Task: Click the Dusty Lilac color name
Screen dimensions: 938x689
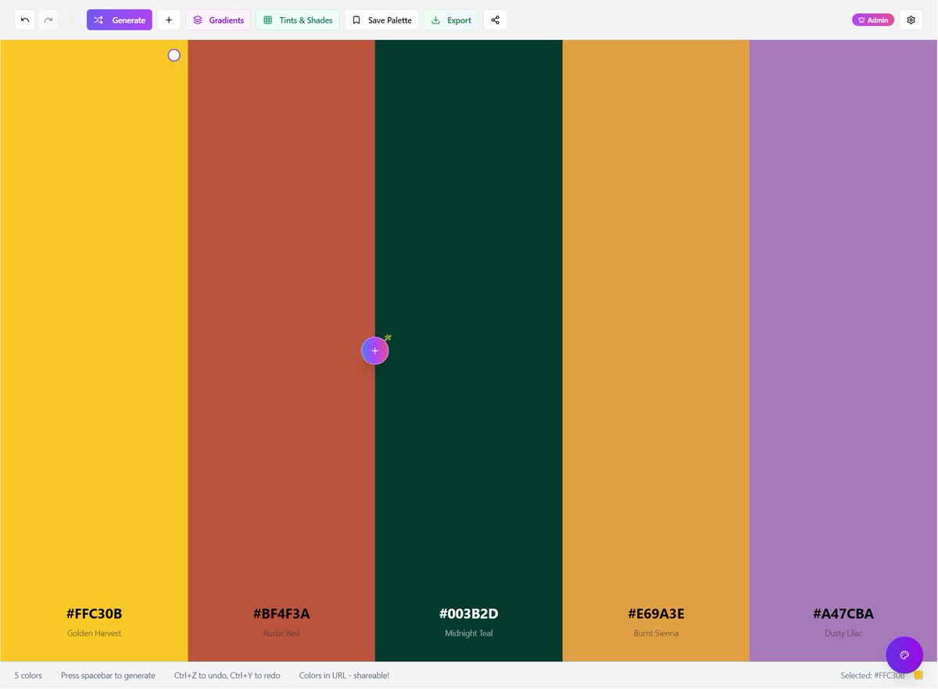Action: 843,633
